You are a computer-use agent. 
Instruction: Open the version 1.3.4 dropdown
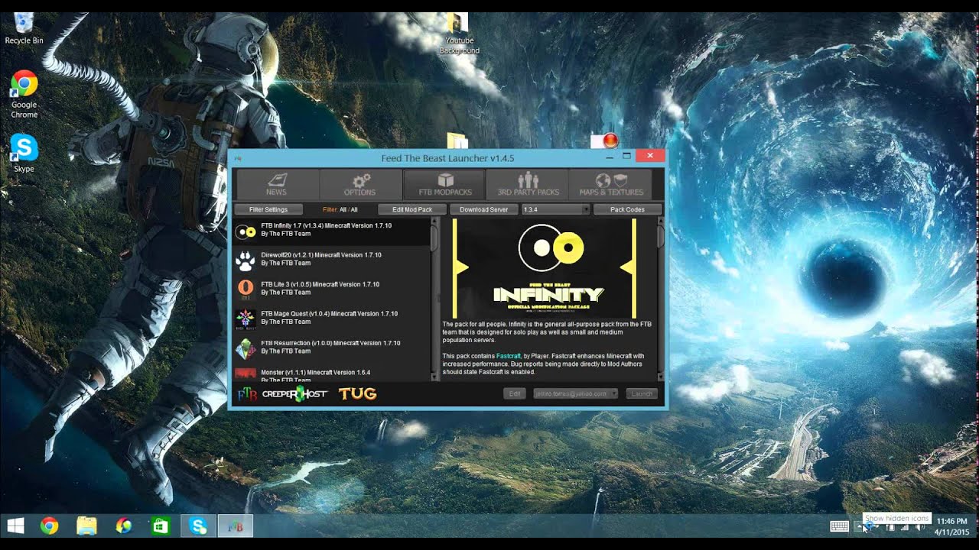[555, 209]
